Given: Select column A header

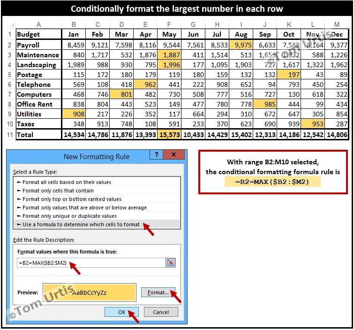Looking at the screenshot, I should (x=38, y=24).
